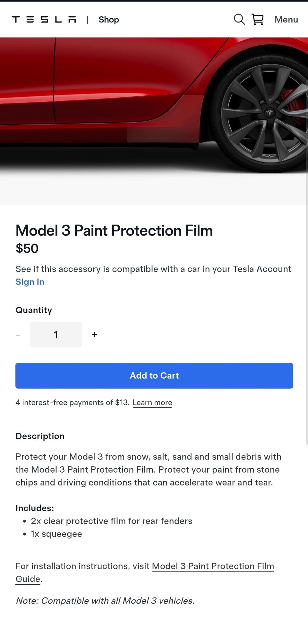Viewport: 308px width, 644px height.
Task: Open Learn more about interest-free payments
Action: [x=152, y=402]
